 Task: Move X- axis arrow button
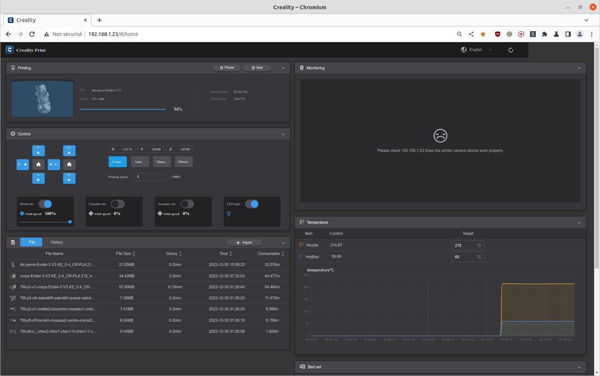(x=23, y=164)
